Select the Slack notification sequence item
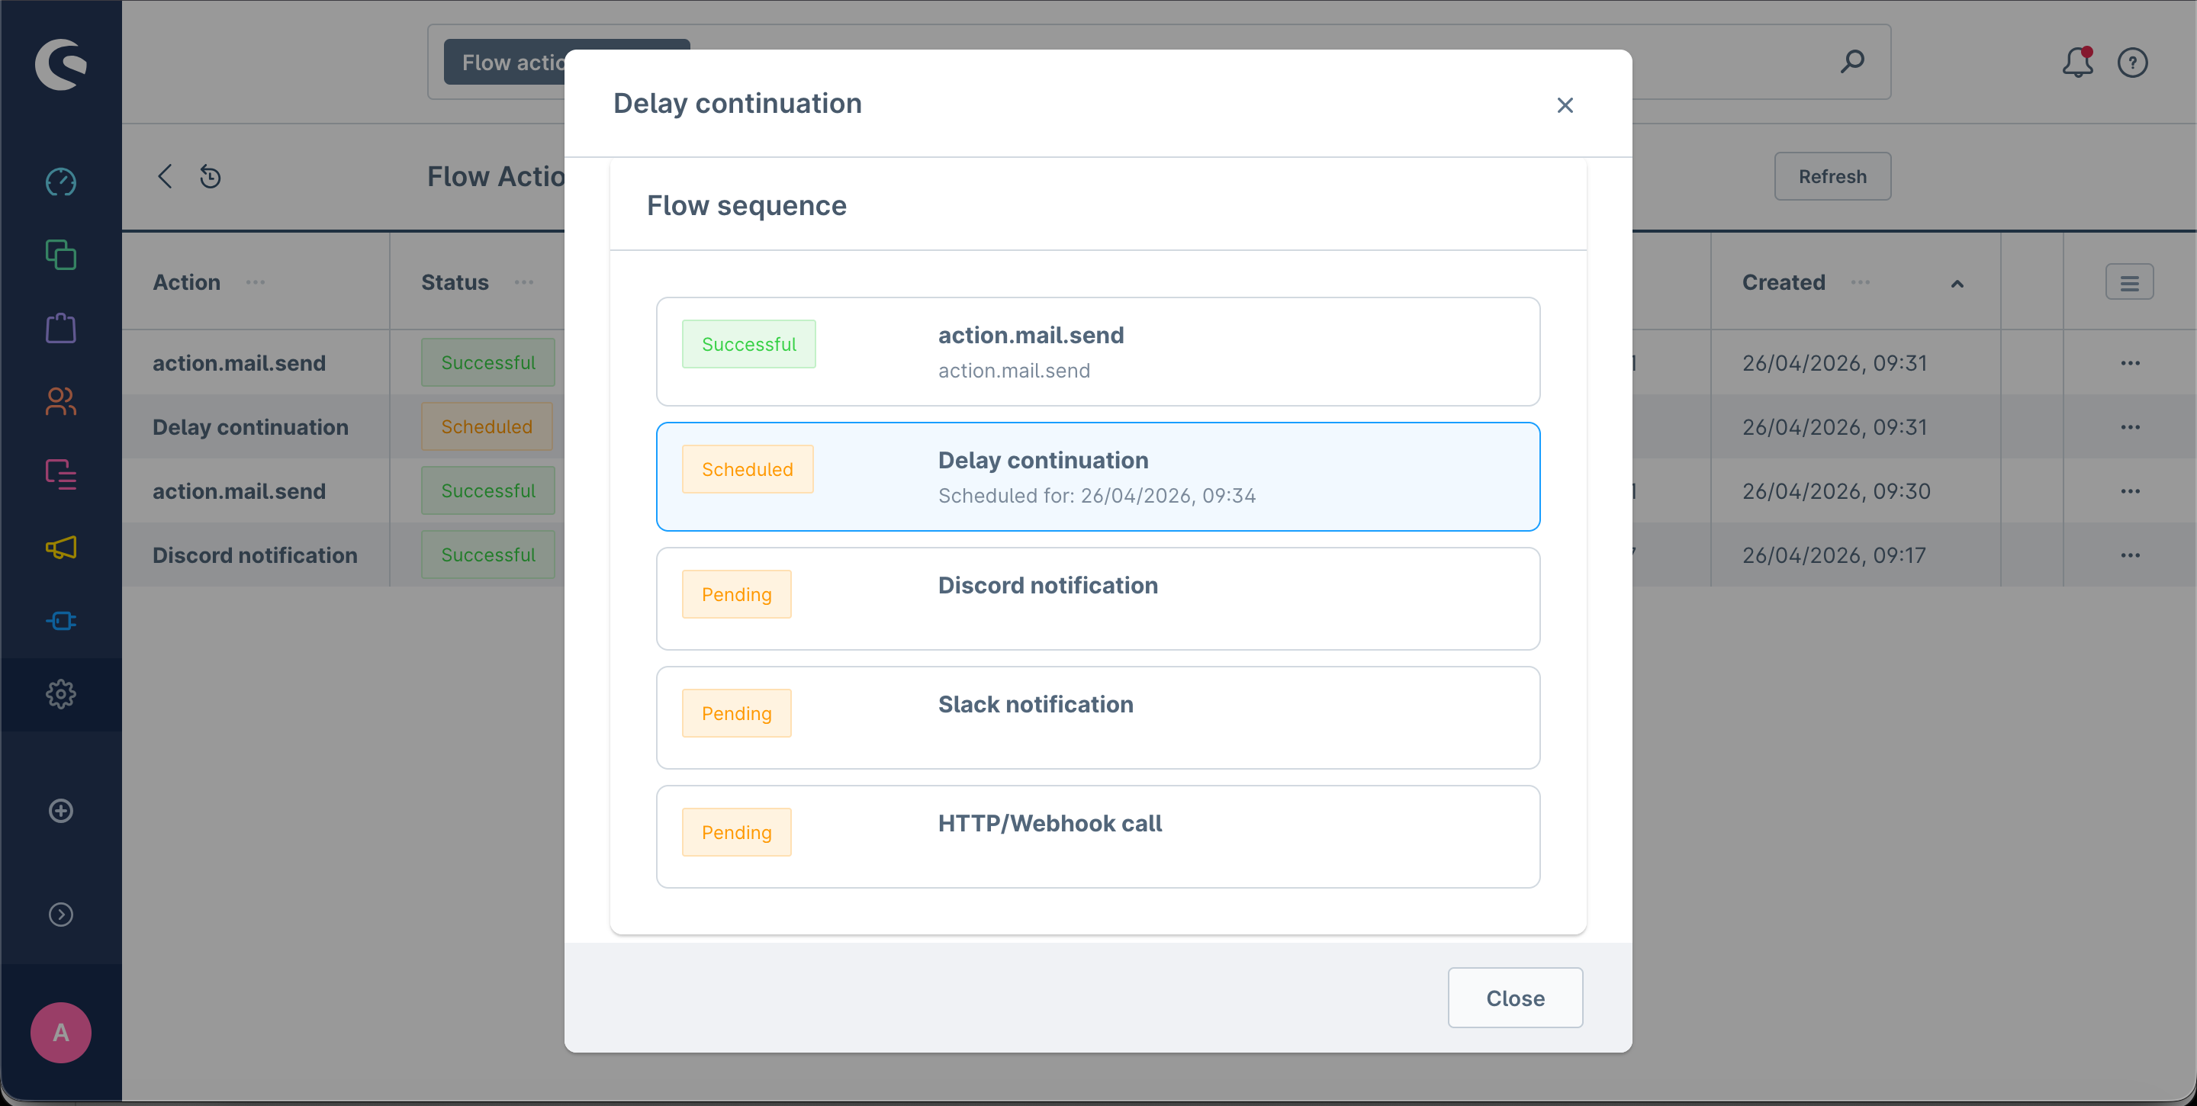 1098,717
